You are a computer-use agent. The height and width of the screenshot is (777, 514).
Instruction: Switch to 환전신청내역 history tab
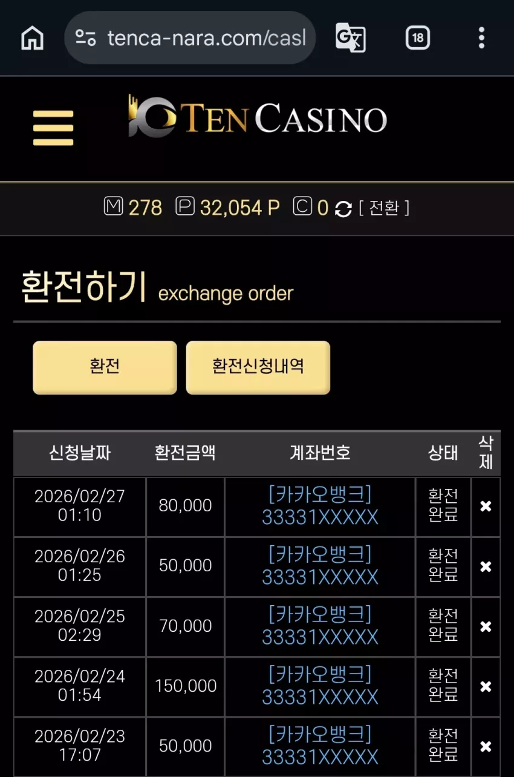(258, 367)
